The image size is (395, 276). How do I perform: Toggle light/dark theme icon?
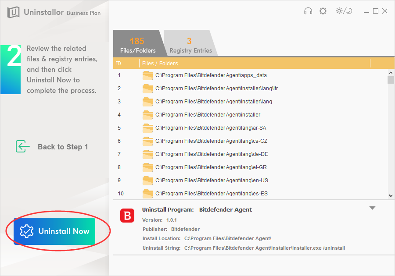pyautogui.click(x=344, y=11)
